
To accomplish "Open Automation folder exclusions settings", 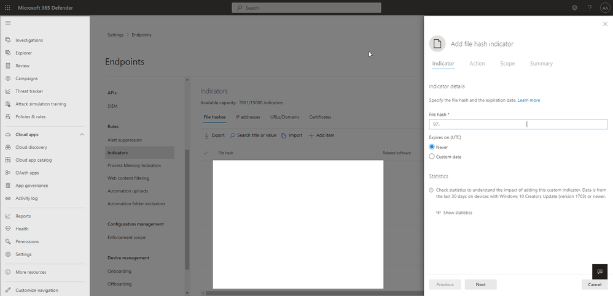I will [136, 203].
